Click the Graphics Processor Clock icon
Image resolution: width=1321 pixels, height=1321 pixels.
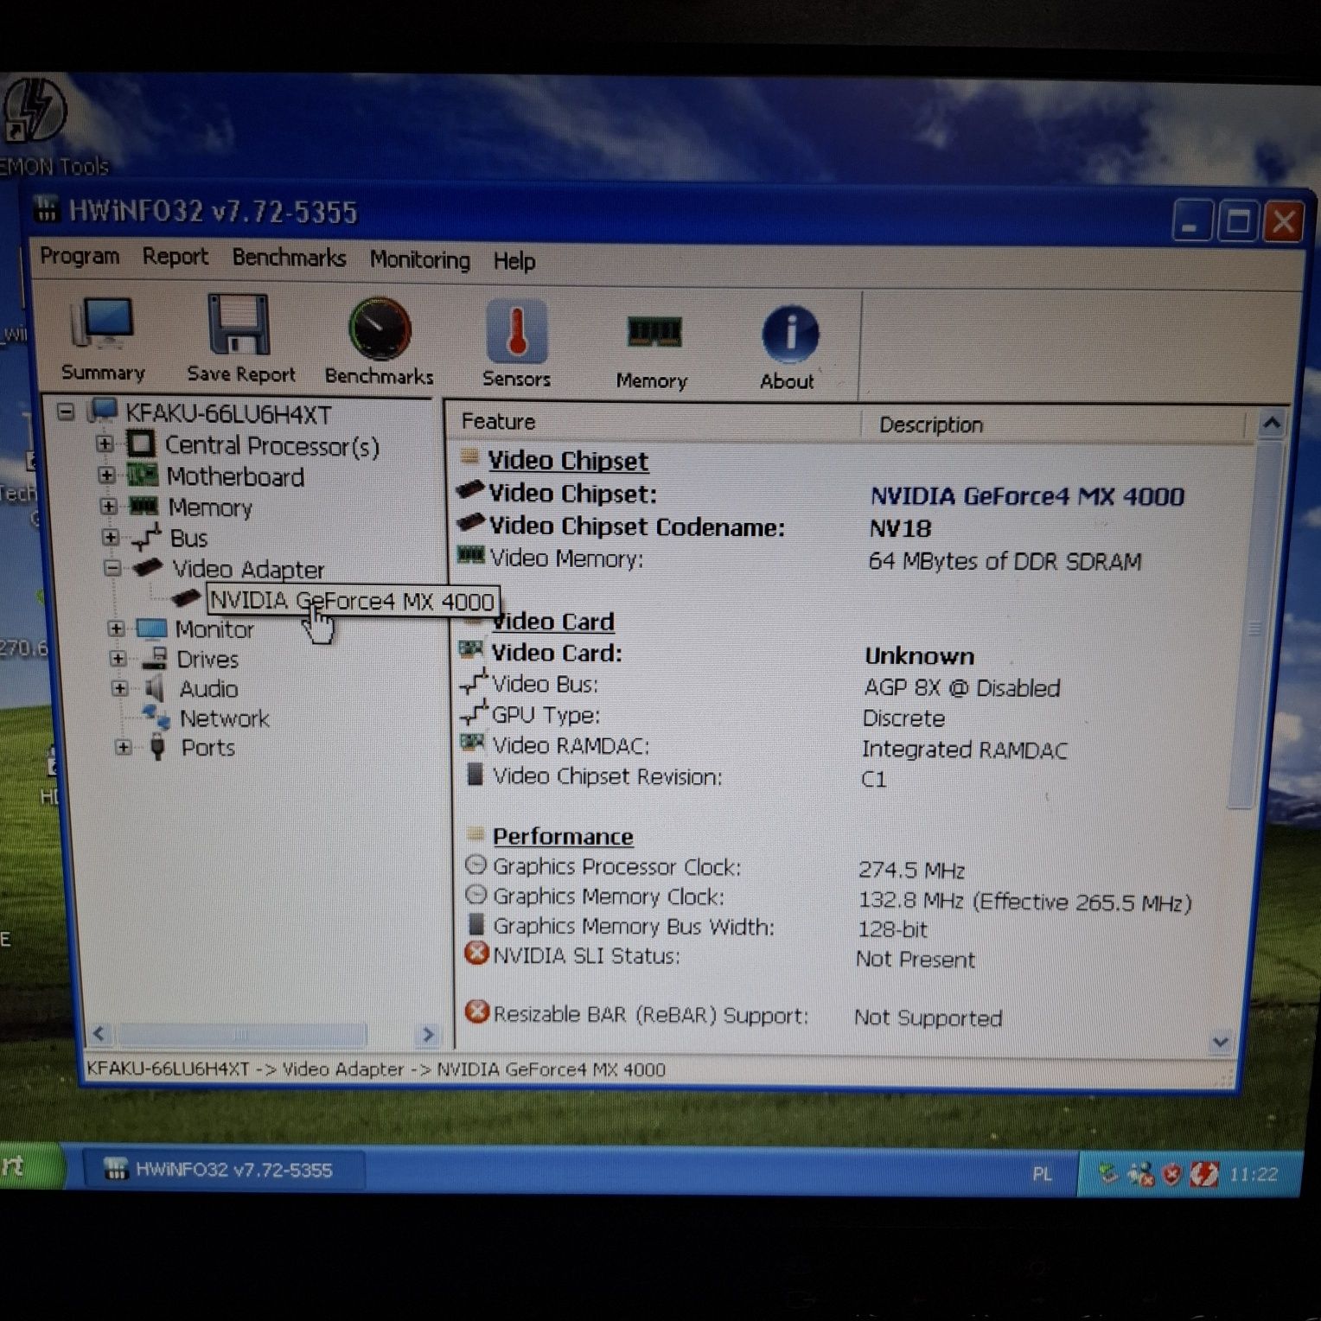(475, 865)
